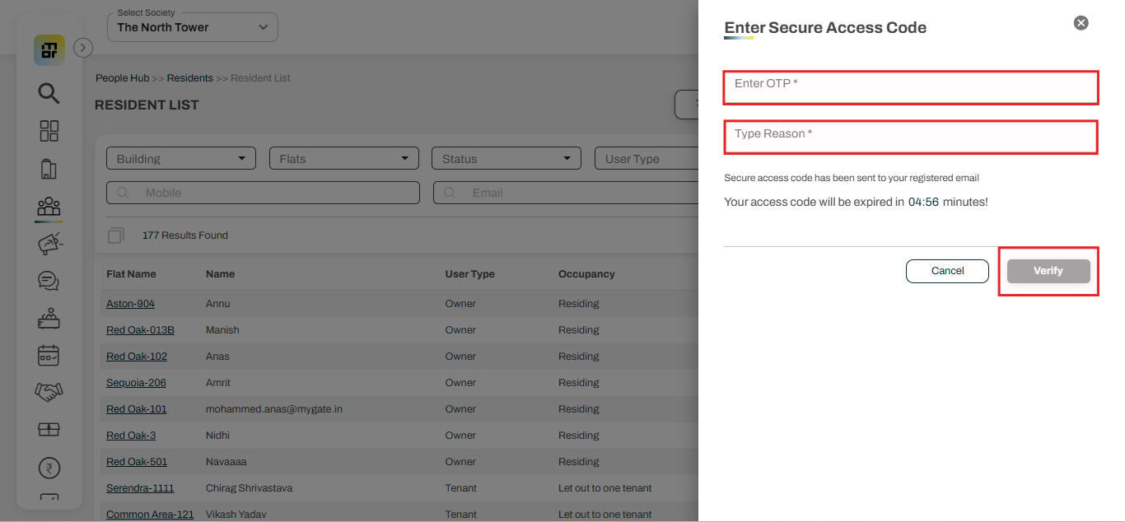1125x522 pixels.
Task: Click the resident name Chirag Shrivastava
Action: (x=249, y=488)
